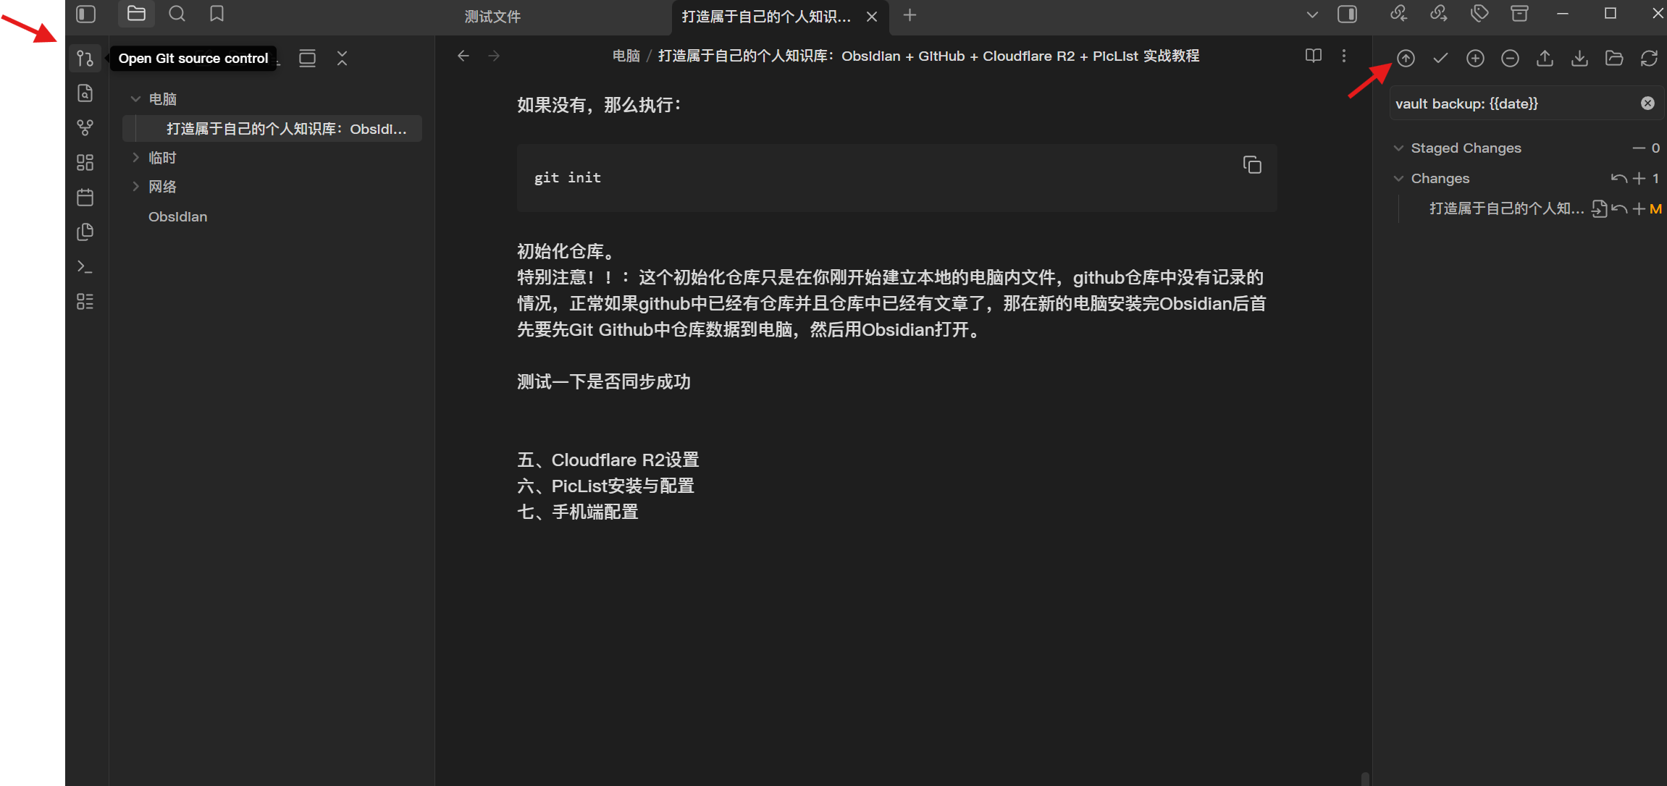The height and width of the screenshot is (786, 1667).
Task: Open the changed file via file icon
Action: point(1599,209)
